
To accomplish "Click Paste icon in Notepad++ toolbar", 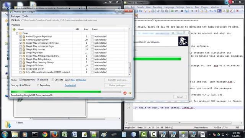I will 167,11.
